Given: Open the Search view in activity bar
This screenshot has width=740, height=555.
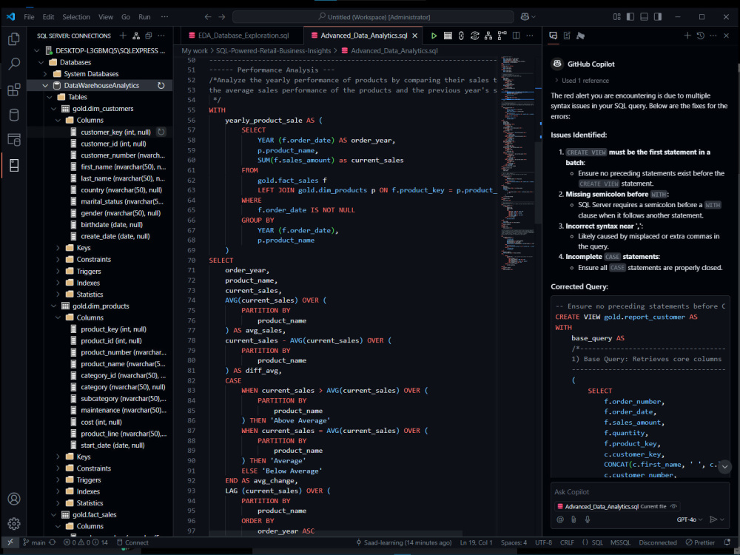Looking at the screenshot, I should coord(13,64).
